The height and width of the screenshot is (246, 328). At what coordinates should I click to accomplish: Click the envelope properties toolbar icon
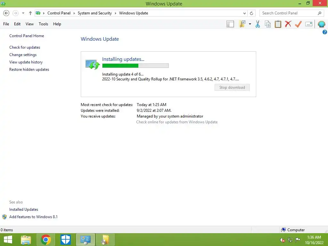[x=309, y=24]
